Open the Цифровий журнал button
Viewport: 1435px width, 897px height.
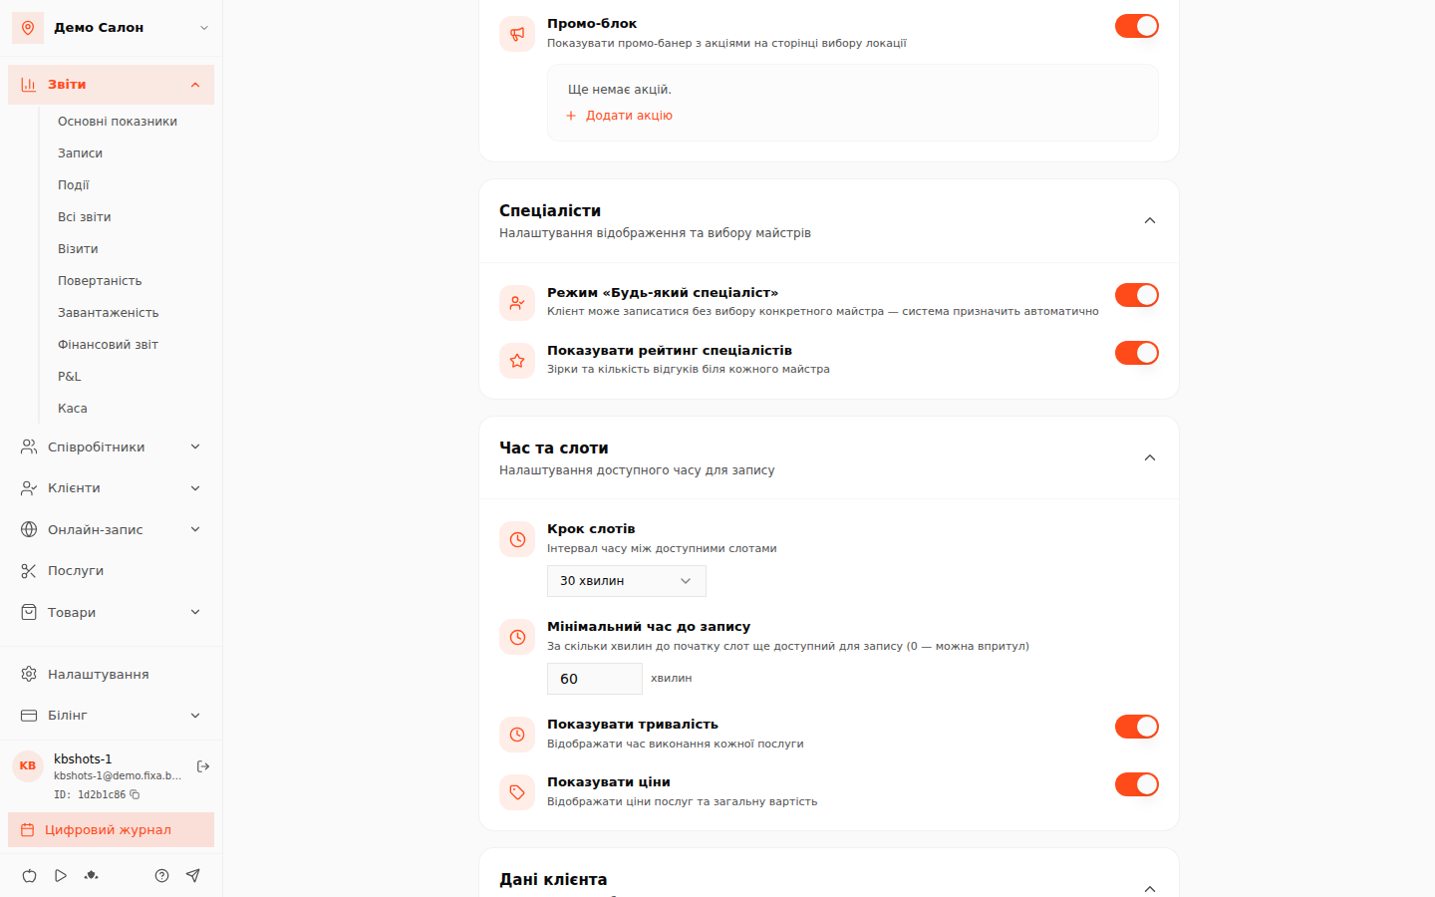click(111, 830)
